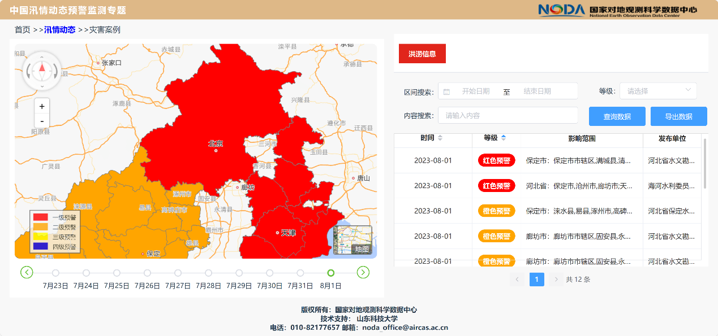
Task: Click the 内容搜索 text input field
Action: pyautogui.click(x=508, y=115)
